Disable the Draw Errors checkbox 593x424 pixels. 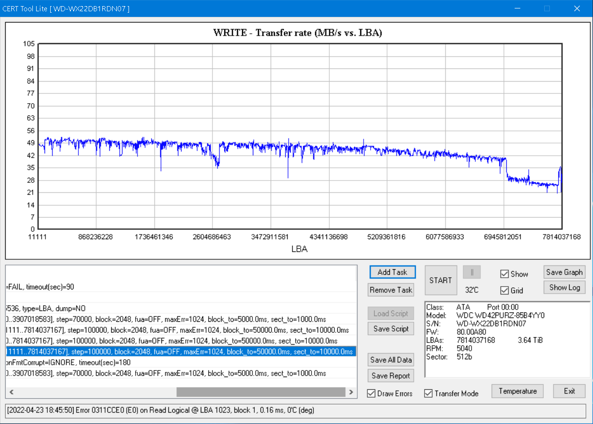click(x=372, y=394)
